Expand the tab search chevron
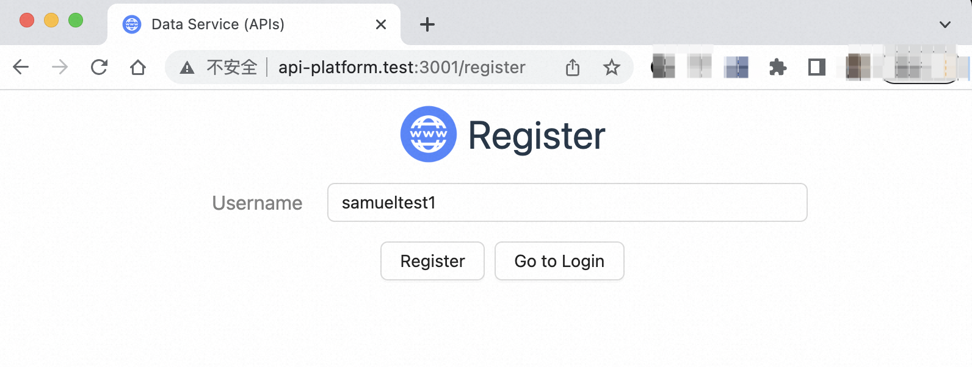The height and width of the screenshot is (367, 972). coord(945,24)
